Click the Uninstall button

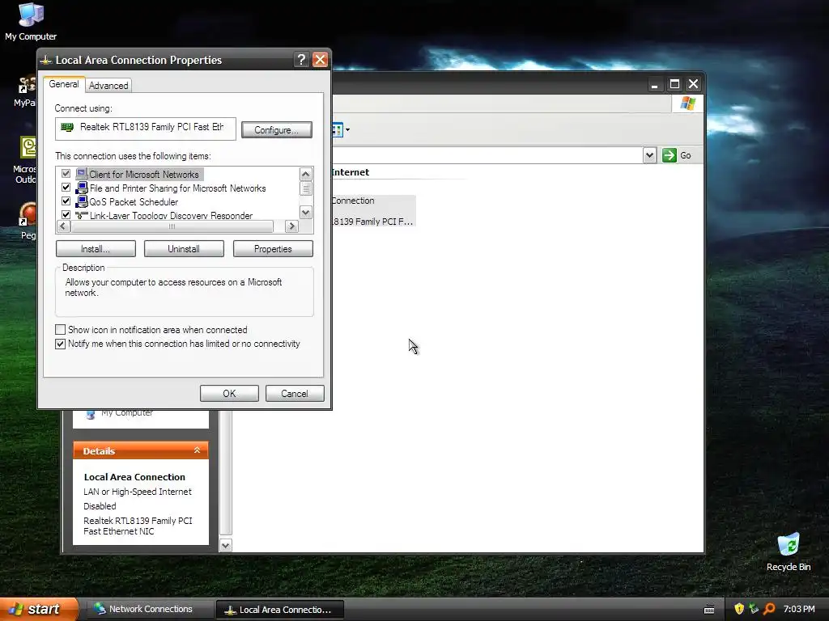point(184,249)
